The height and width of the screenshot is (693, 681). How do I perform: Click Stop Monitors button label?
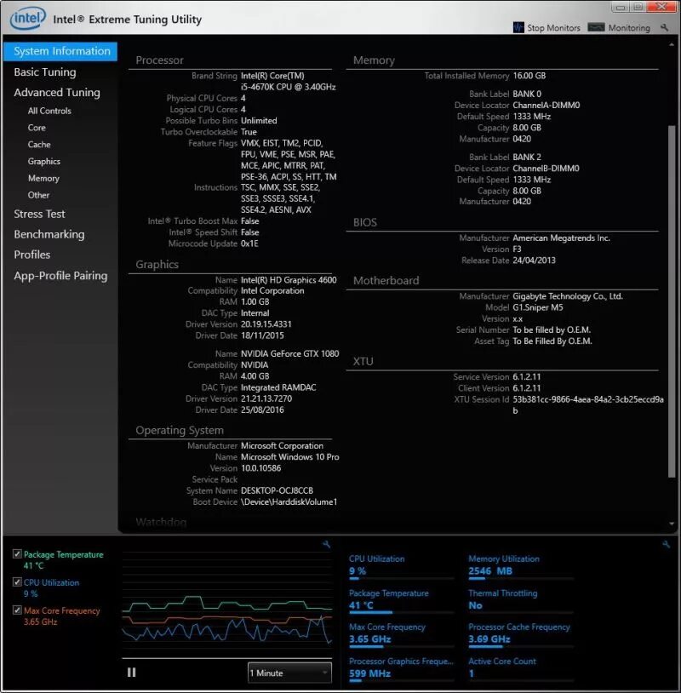pos(553,28)
